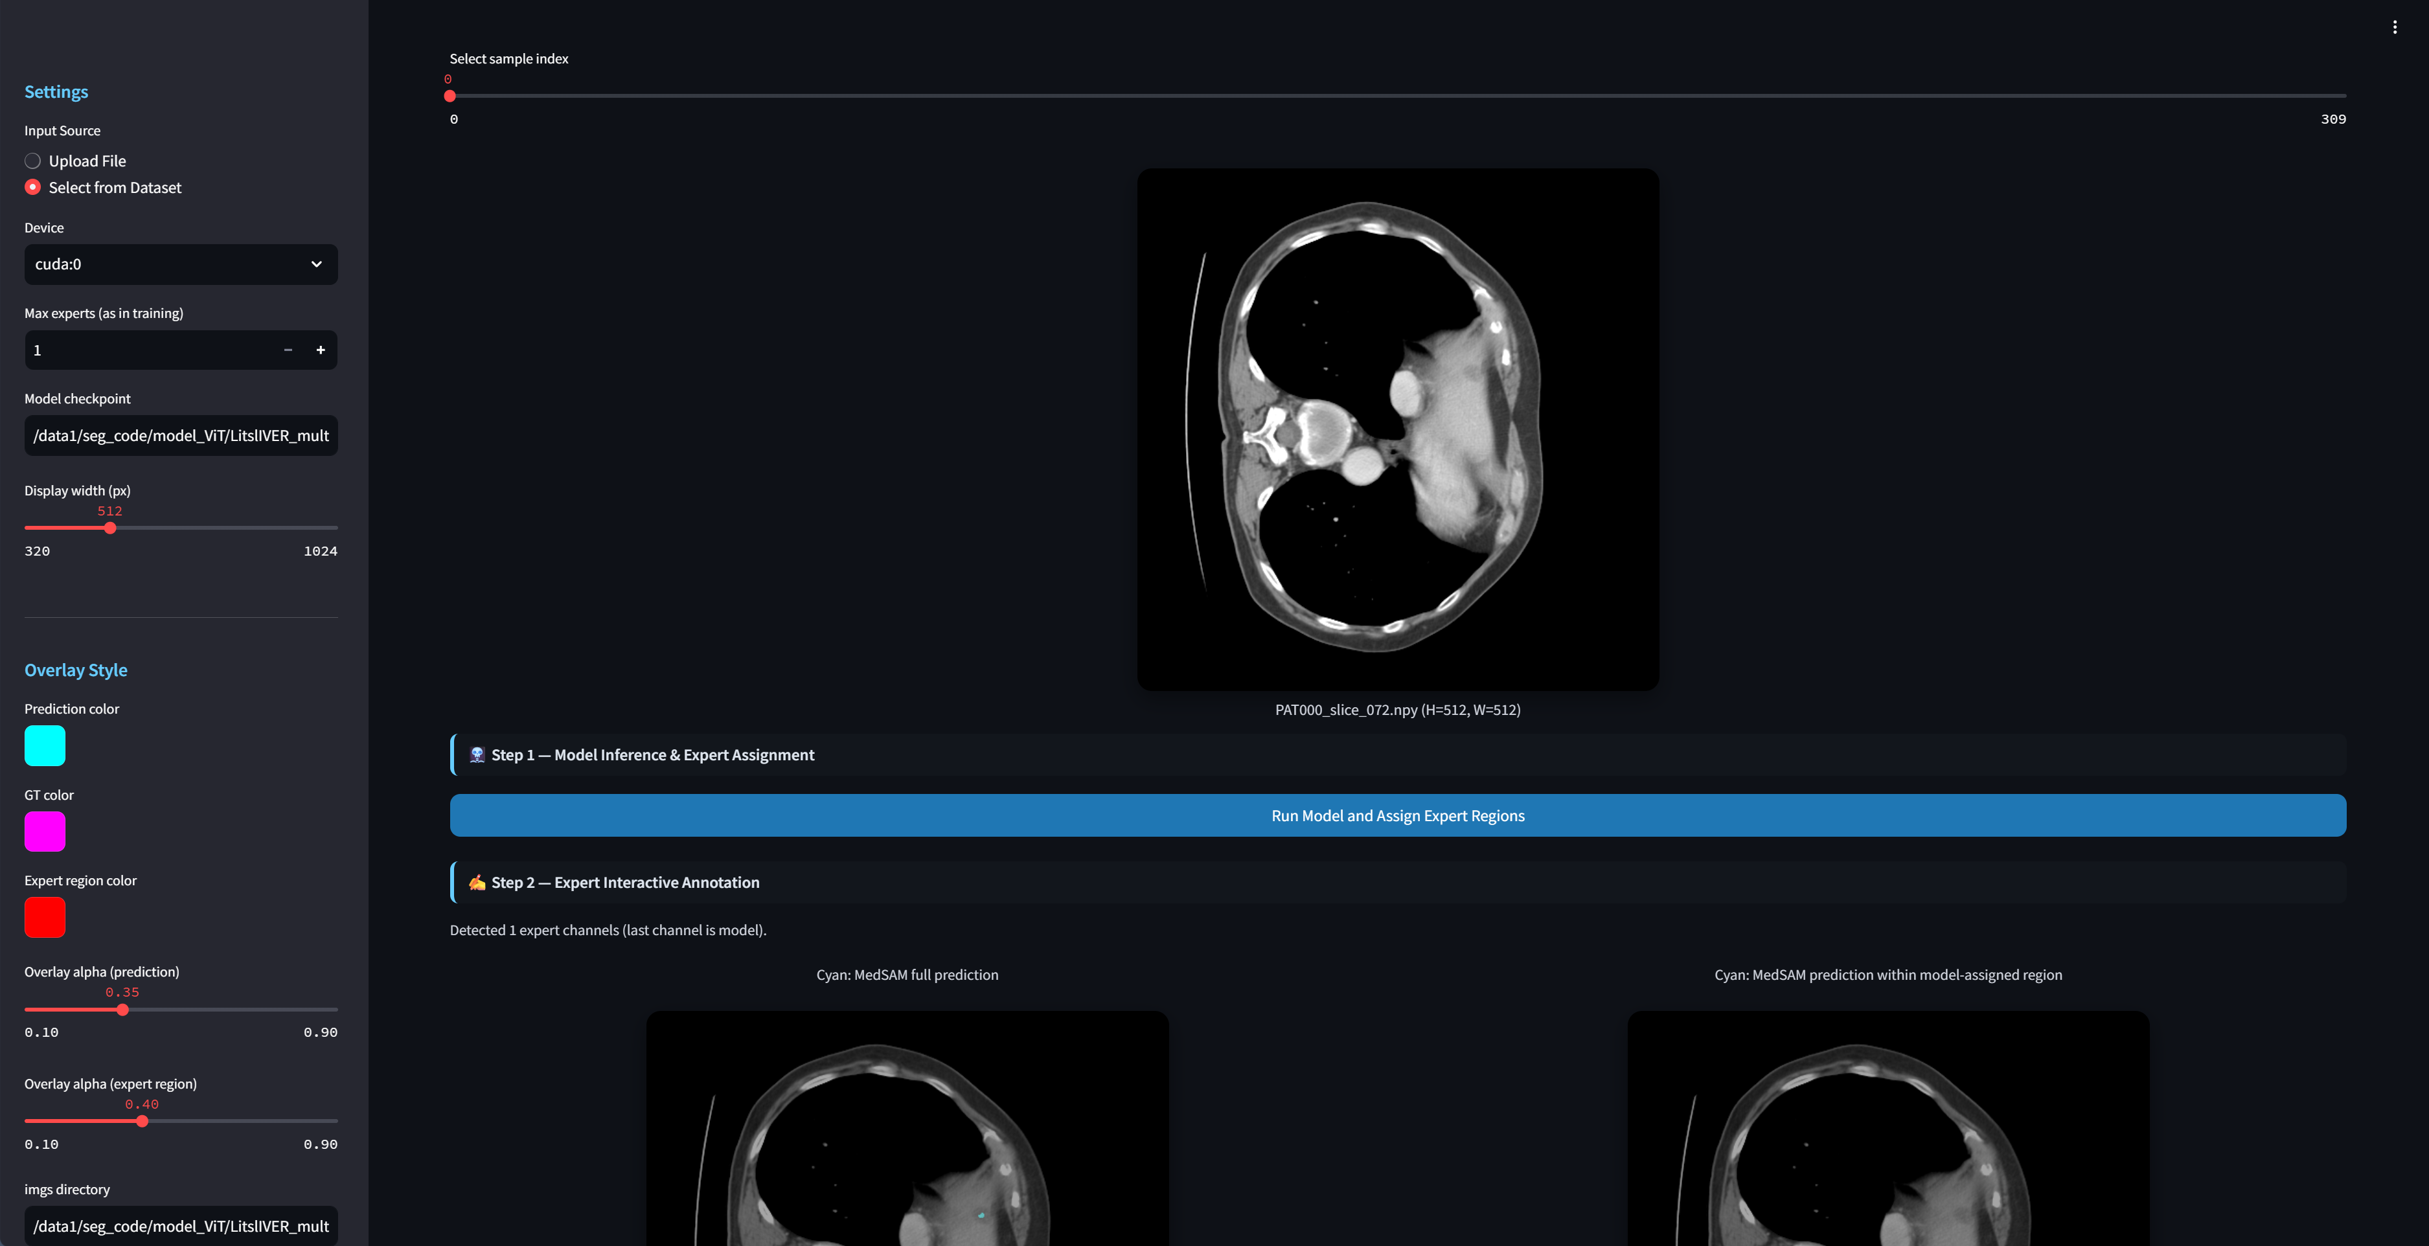Viewport: 2429px width, 1246px height.
Task: Click the dropdown chevron in Device box
Action: pos(317,265)
